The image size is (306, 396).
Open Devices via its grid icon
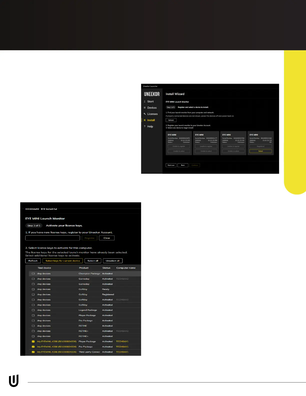point(144,108)
